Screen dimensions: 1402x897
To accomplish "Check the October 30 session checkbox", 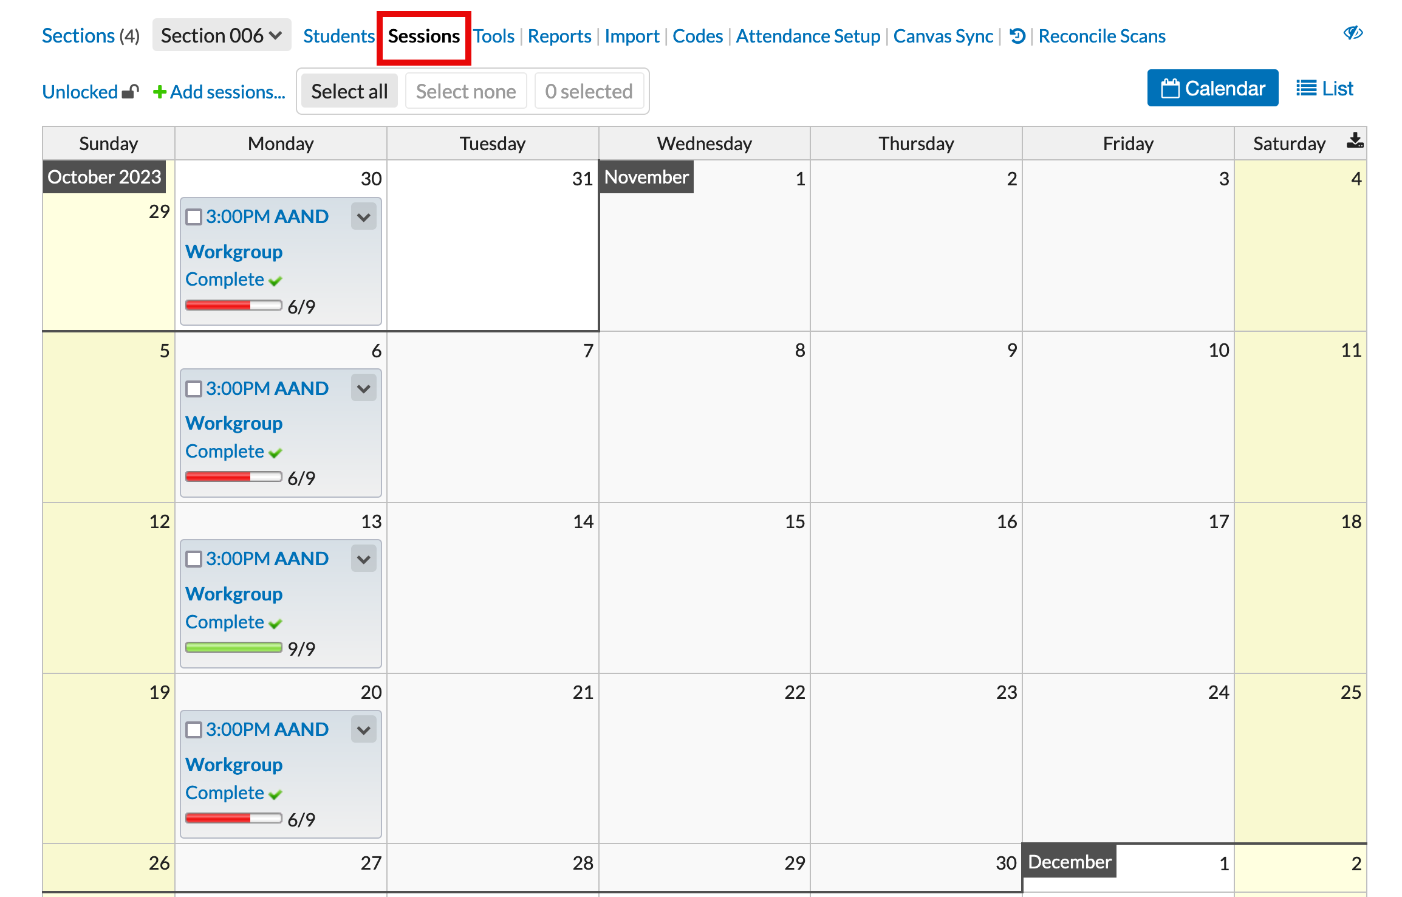I will pyautogui.click(x=194, y=217).
